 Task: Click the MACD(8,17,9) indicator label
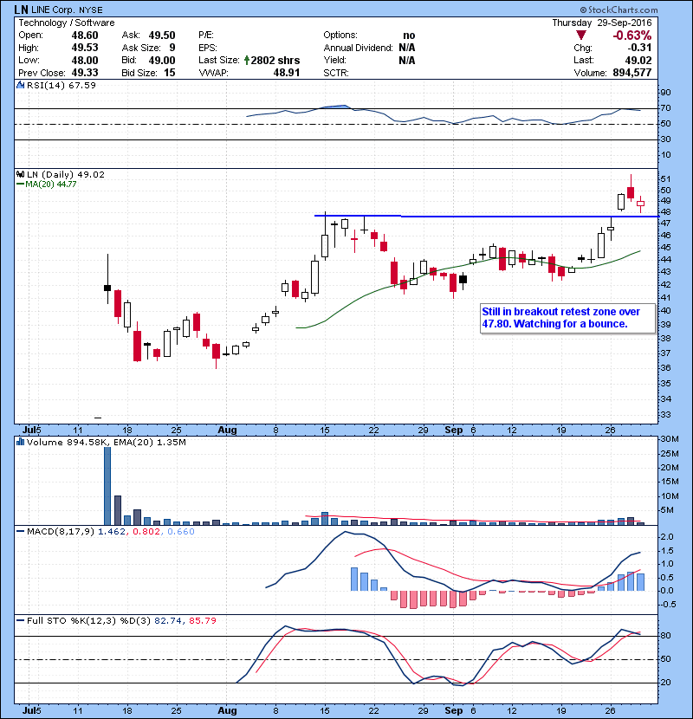tap(61, 532)
